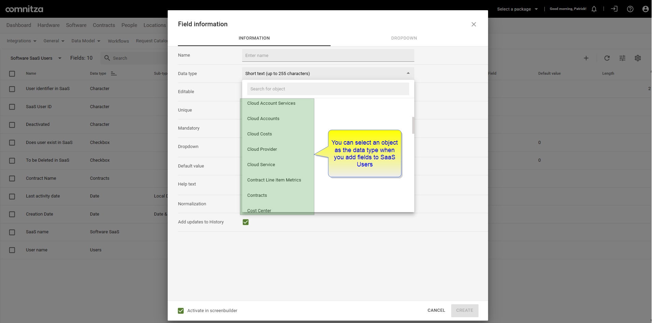Click the Name column header
This screenshot has height=323, width=653.
[31, 73]
